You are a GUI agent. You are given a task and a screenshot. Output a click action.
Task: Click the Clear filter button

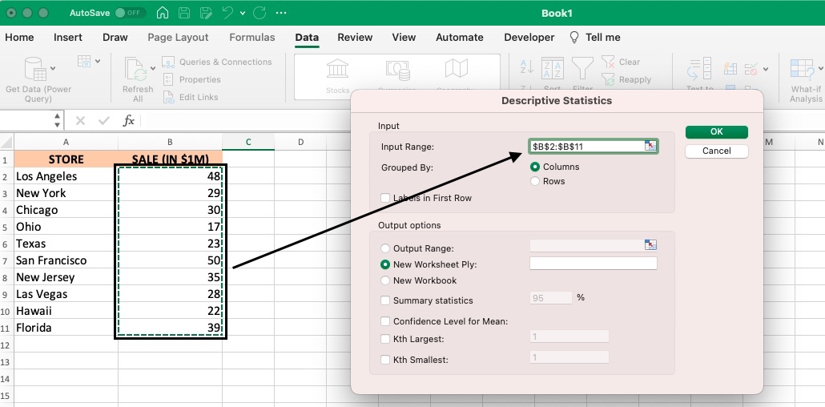pos(621,62)
